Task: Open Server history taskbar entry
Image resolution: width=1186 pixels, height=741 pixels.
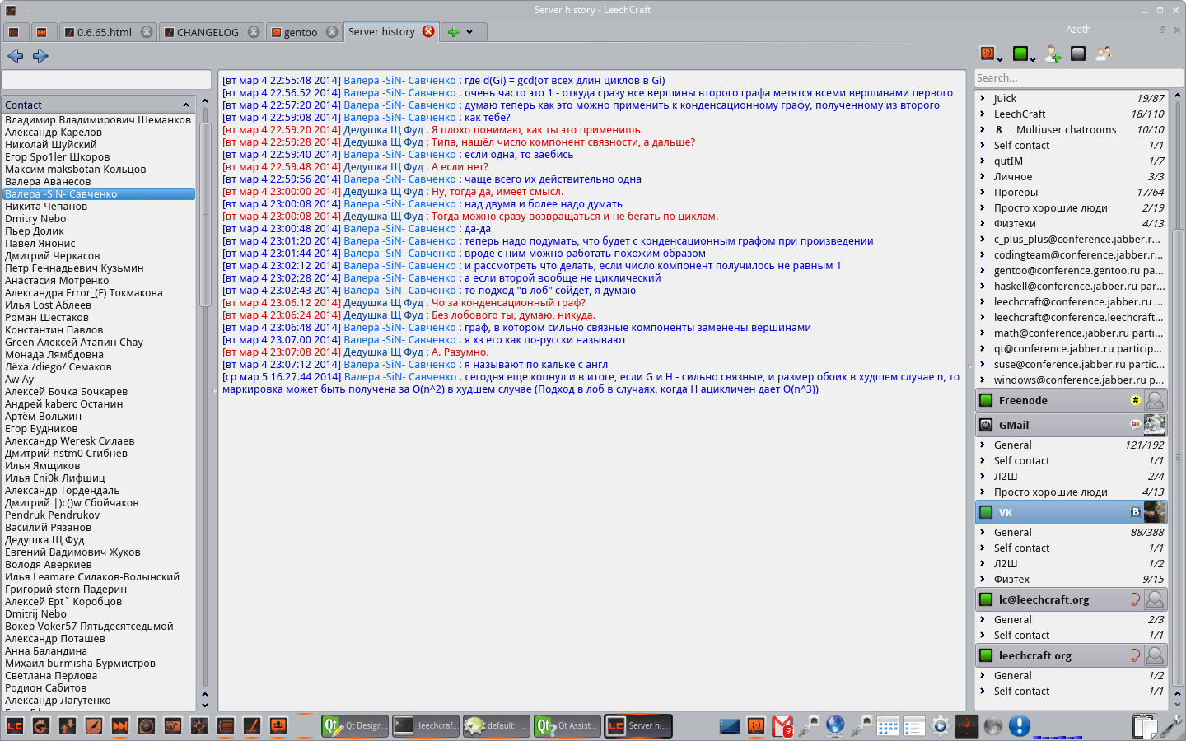Action: 637,725
